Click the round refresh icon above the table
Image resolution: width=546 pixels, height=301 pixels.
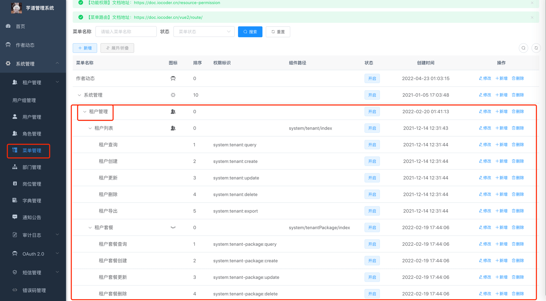[x=536, y=48]
